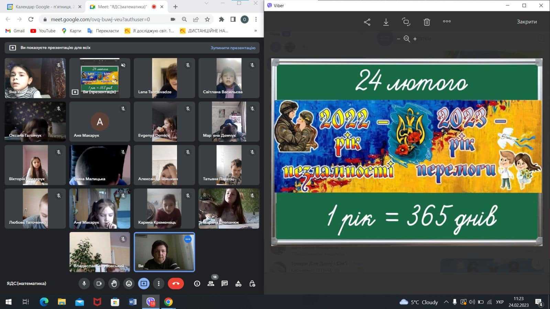Expand hidden bookmarks with chevron
The height and width of the screenshot is (309, 550).
click(255, 31)
